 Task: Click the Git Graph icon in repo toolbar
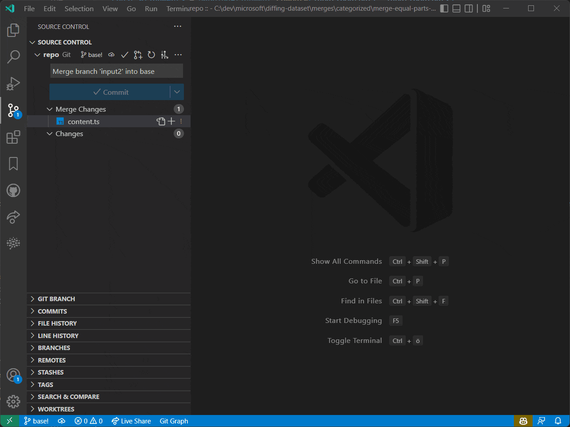pos(165,55)
